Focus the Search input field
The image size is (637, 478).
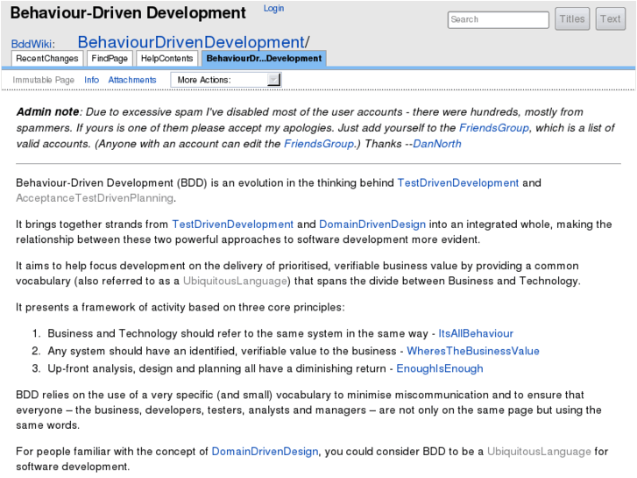498,19
